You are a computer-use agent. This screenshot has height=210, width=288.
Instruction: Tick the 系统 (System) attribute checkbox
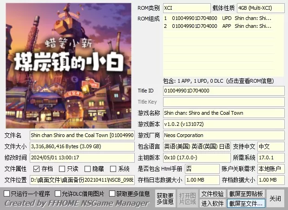coord(114,169)
